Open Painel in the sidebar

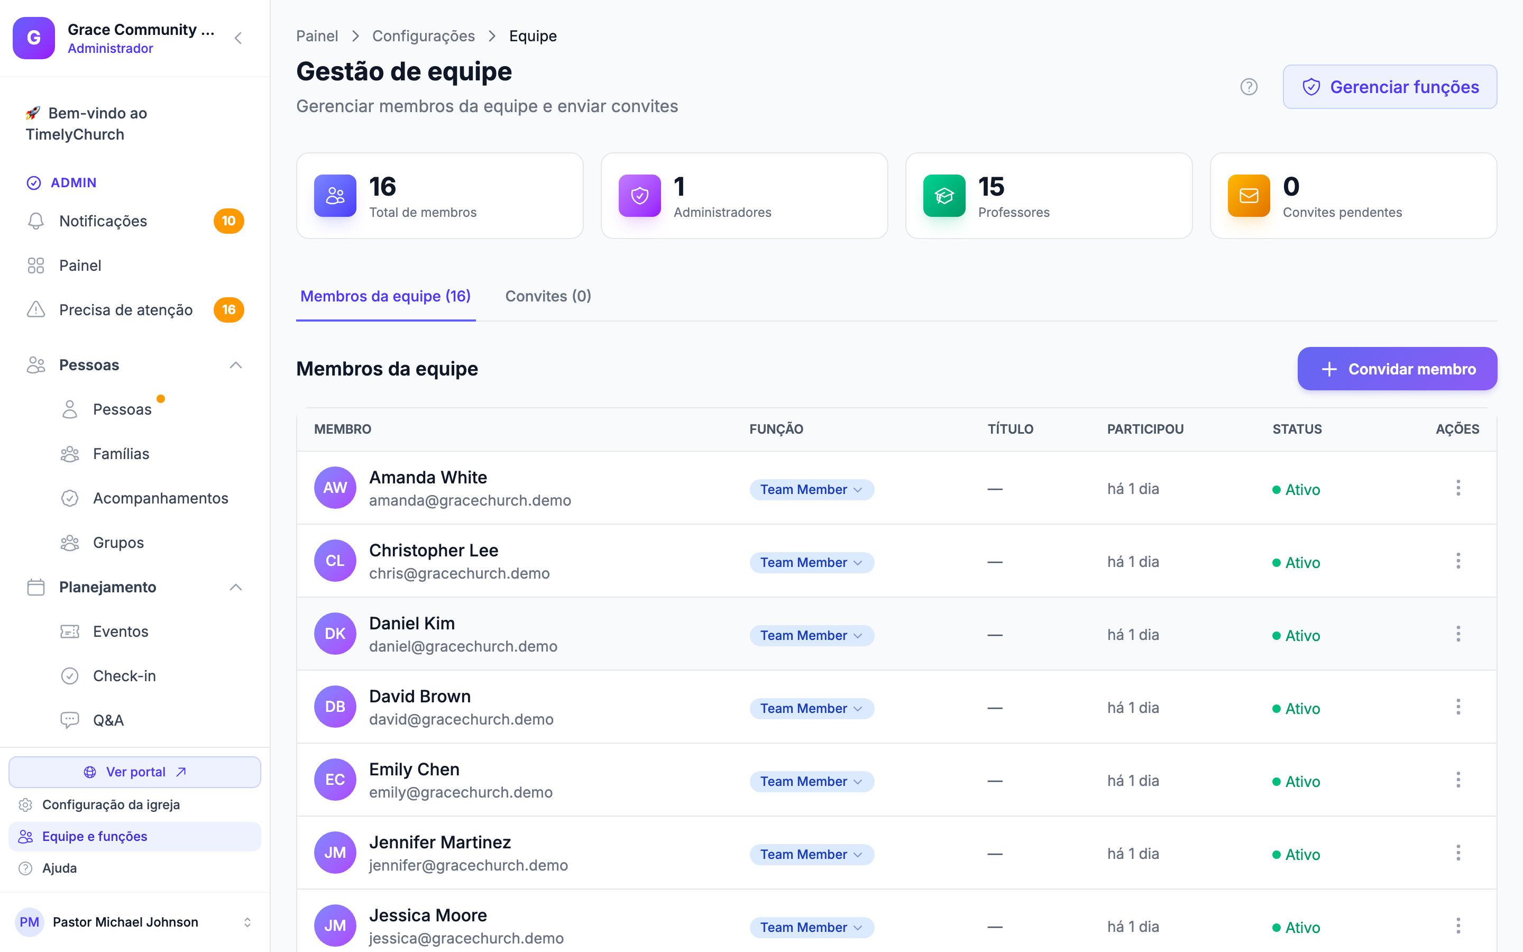pyautogui.click(x=135, y=266)
